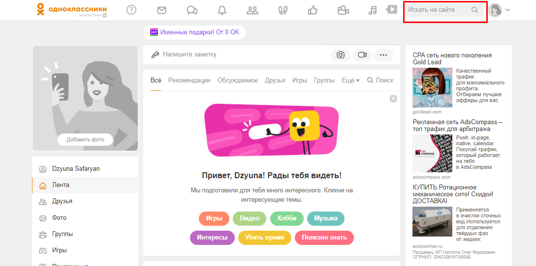Open messages envelope icon
This screenshot has width=536, height=266.
(161, 10)
